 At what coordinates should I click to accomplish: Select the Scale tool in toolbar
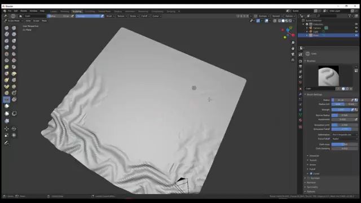coord(7,135)
